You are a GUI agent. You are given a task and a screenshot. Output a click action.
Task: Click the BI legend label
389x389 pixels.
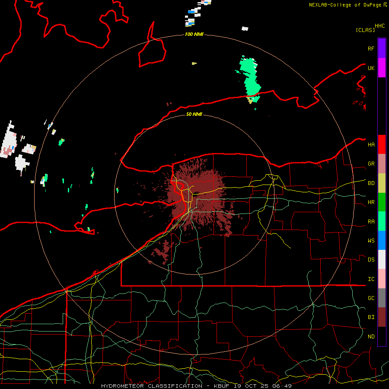(x=371, y=317)
